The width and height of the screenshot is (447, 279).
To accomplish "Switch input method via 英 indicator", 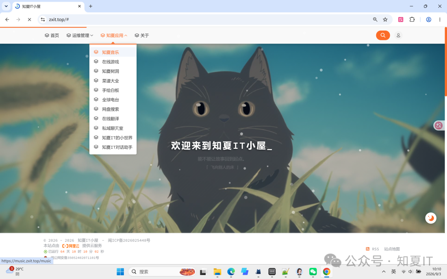I will point(394,272).
